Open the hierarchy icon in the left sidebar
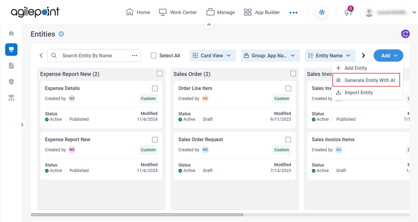This screenshot has width=418, height=222. [11, 98]
